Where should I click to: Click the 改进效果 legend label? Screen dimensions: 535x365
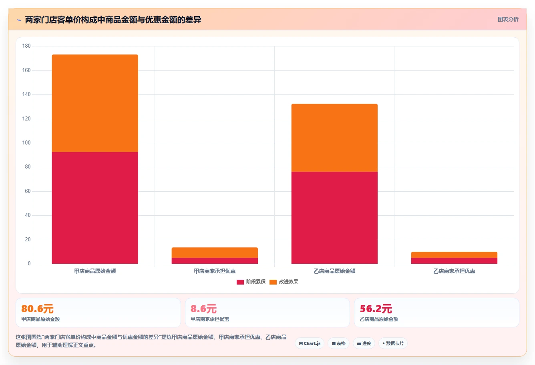coord(288,282)
